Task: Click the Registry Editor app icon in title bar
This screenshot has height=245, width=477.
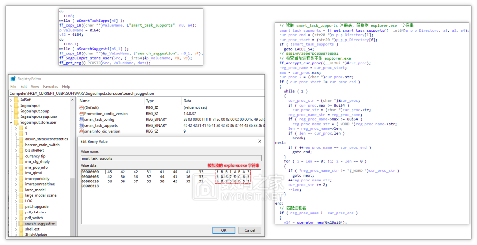Action: (13, 79)
